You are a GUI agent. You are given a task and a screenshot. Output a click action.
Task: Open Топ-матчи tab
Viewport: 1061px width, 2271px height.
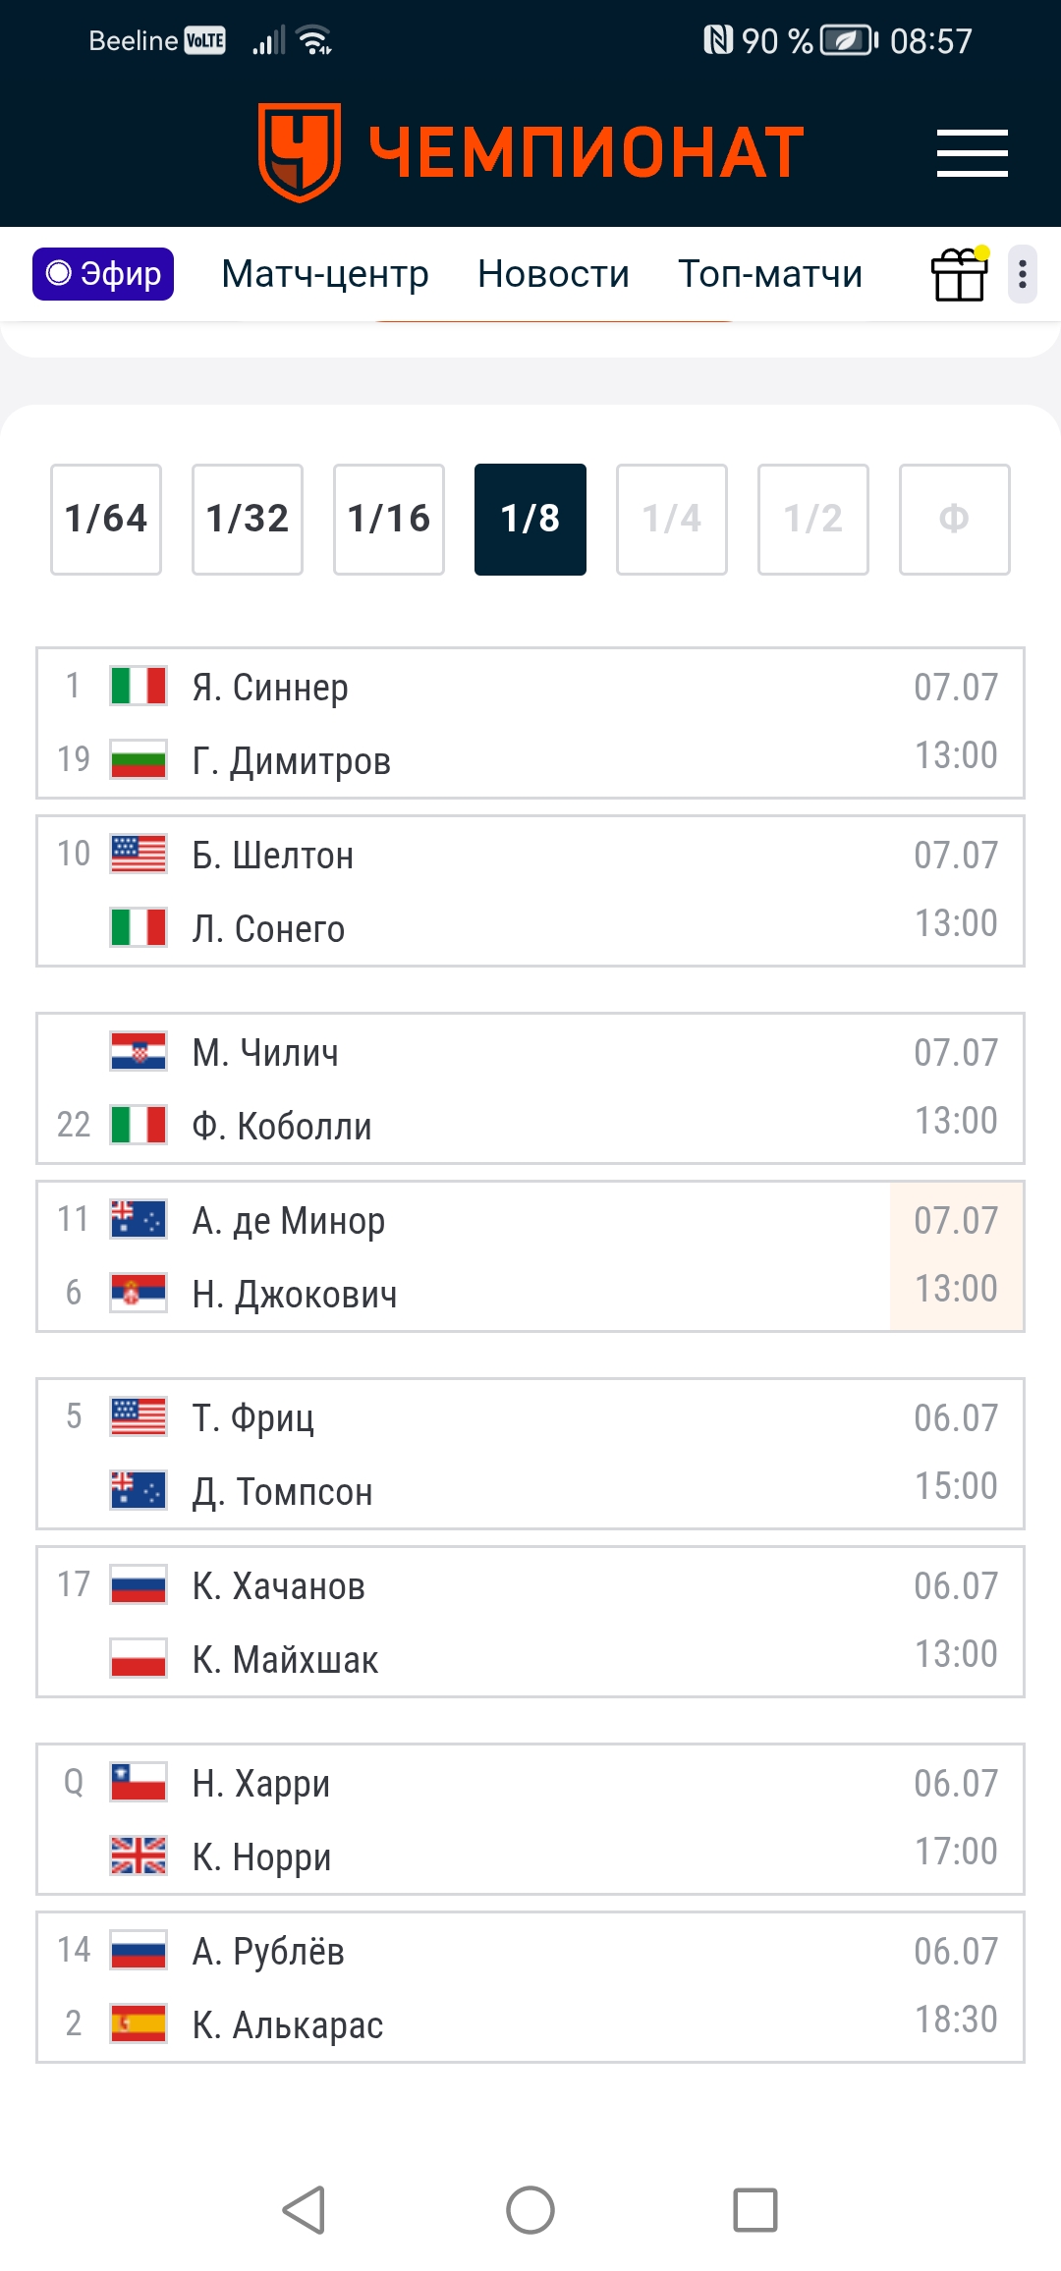click(x=770, y=274)
